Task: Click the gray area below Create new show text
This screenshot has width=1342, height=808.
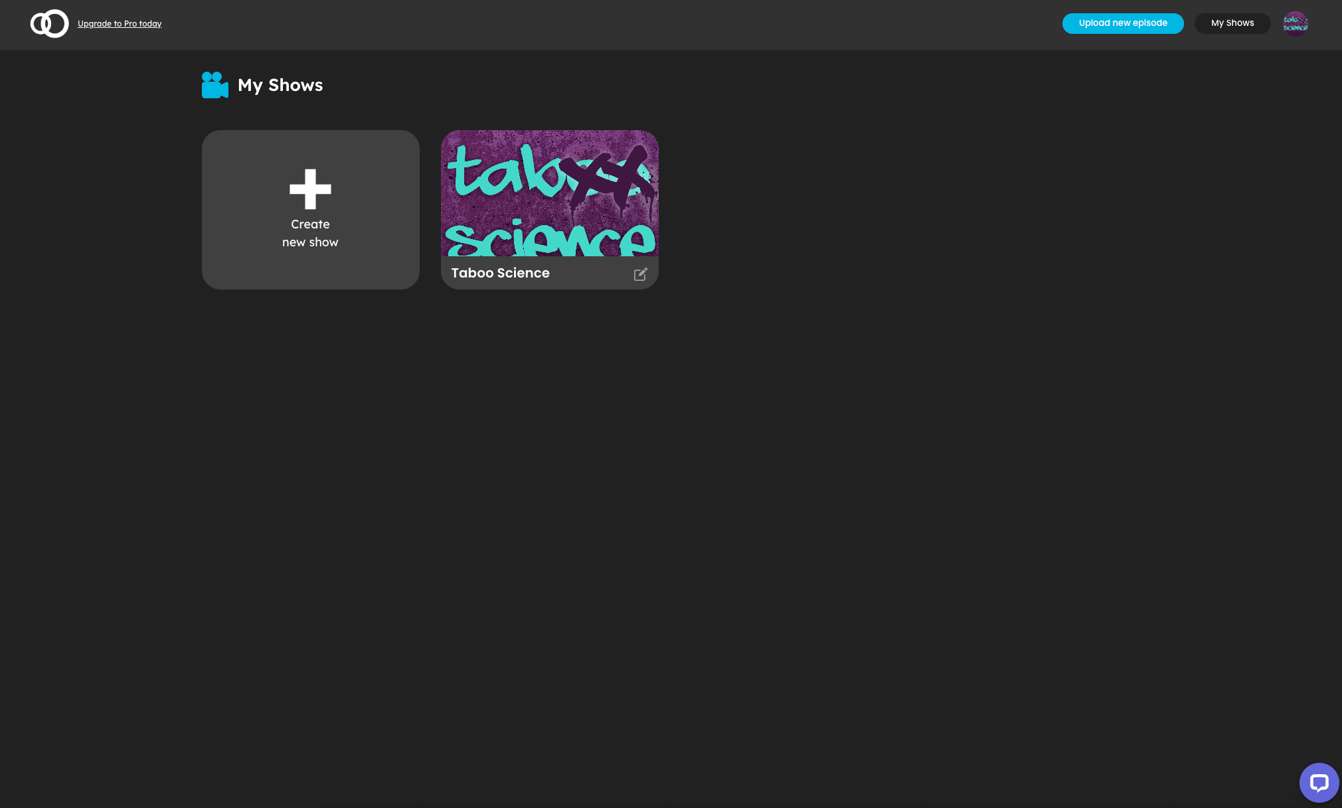Action: pos(310,271)
